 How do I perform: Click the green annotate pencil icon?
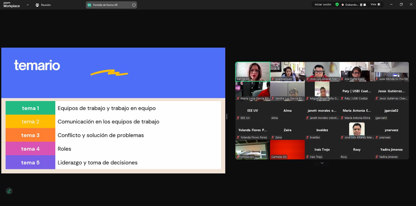click(9, 191)
